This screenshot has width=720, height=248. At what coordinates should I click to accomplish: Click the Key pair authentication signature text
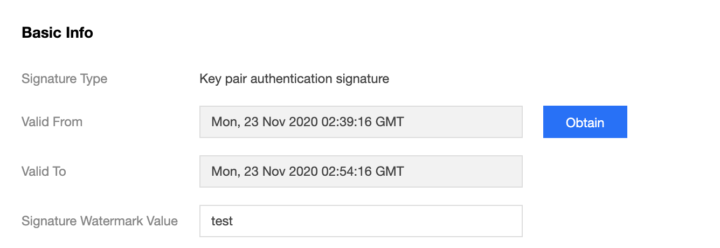click(294, 79)
